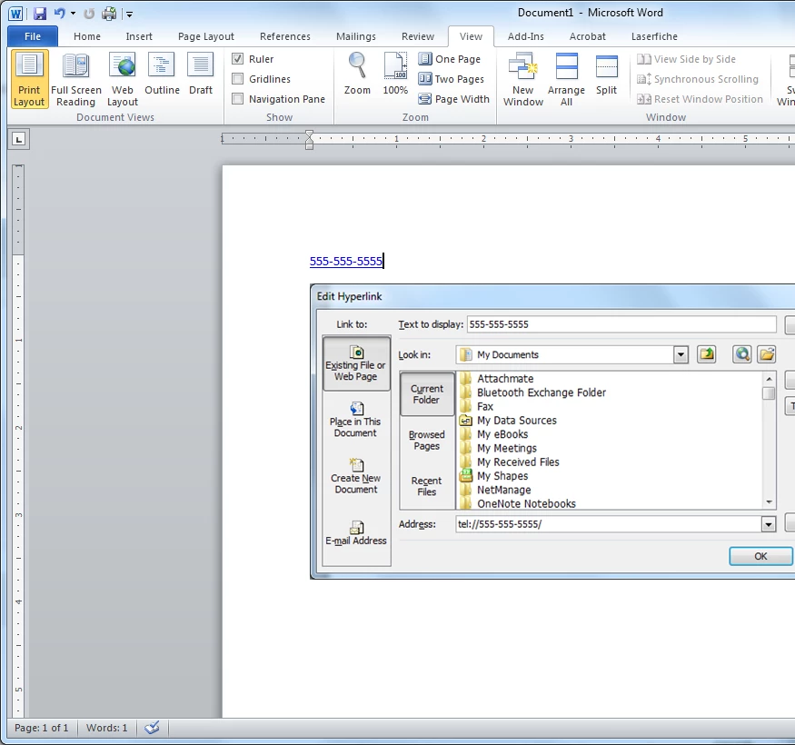Click the Word application icon
The height and width of the screenshot is (745, 795).
point(15,14)
